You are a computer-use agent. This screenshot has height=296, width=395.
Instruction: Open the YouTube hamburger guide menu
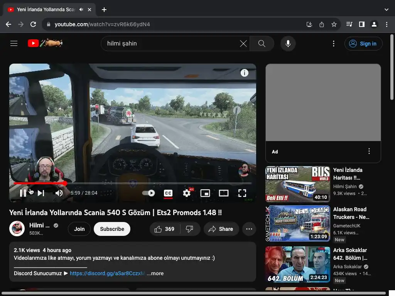(x=14, y=43)
